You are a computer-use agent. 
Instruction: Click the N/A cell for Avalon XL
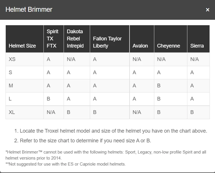(137, 112)
